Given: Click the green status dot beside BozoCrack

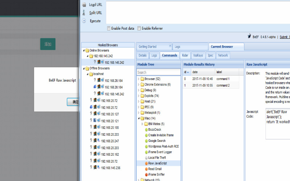Looking at the screenshot, I should coord(146,130).
